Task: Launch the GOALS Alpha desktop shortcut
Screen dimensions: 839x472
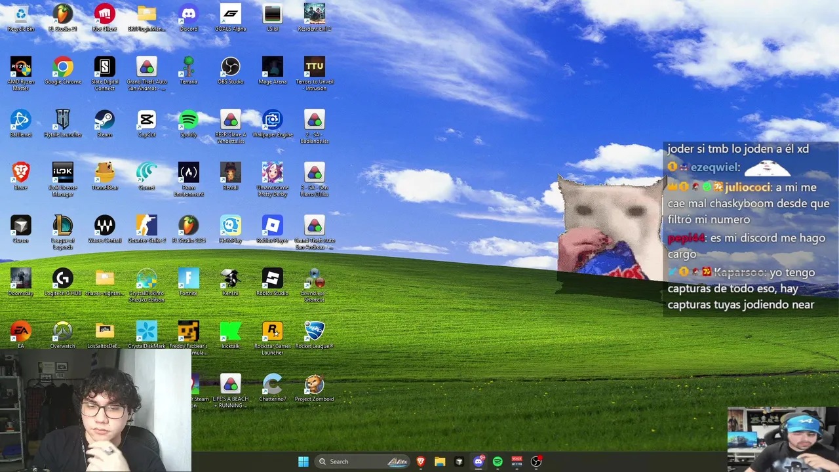Action: pyautogui.click(x=231, y=18)
